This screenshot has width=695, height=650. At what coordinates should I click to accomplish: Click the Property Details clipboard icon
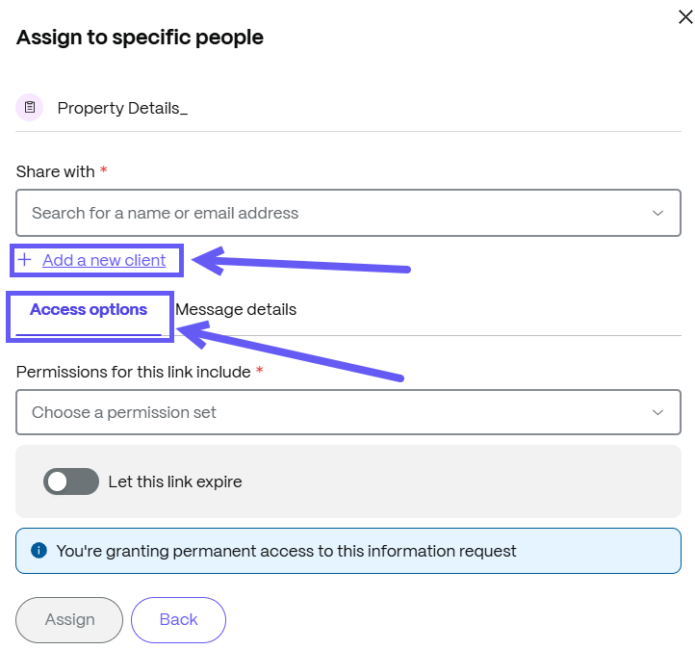[30, 107]
